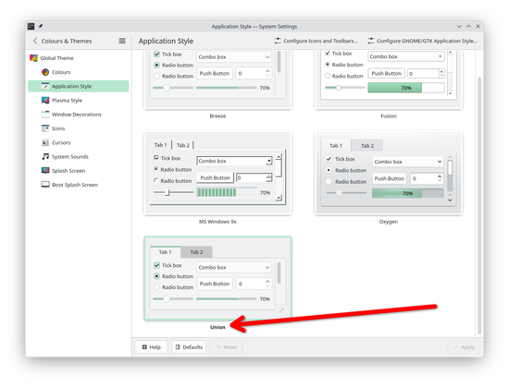The height and width of the screenshot is (387, 509).
Task: Click the spin box in Breeze preview
Action: point(254,74)
